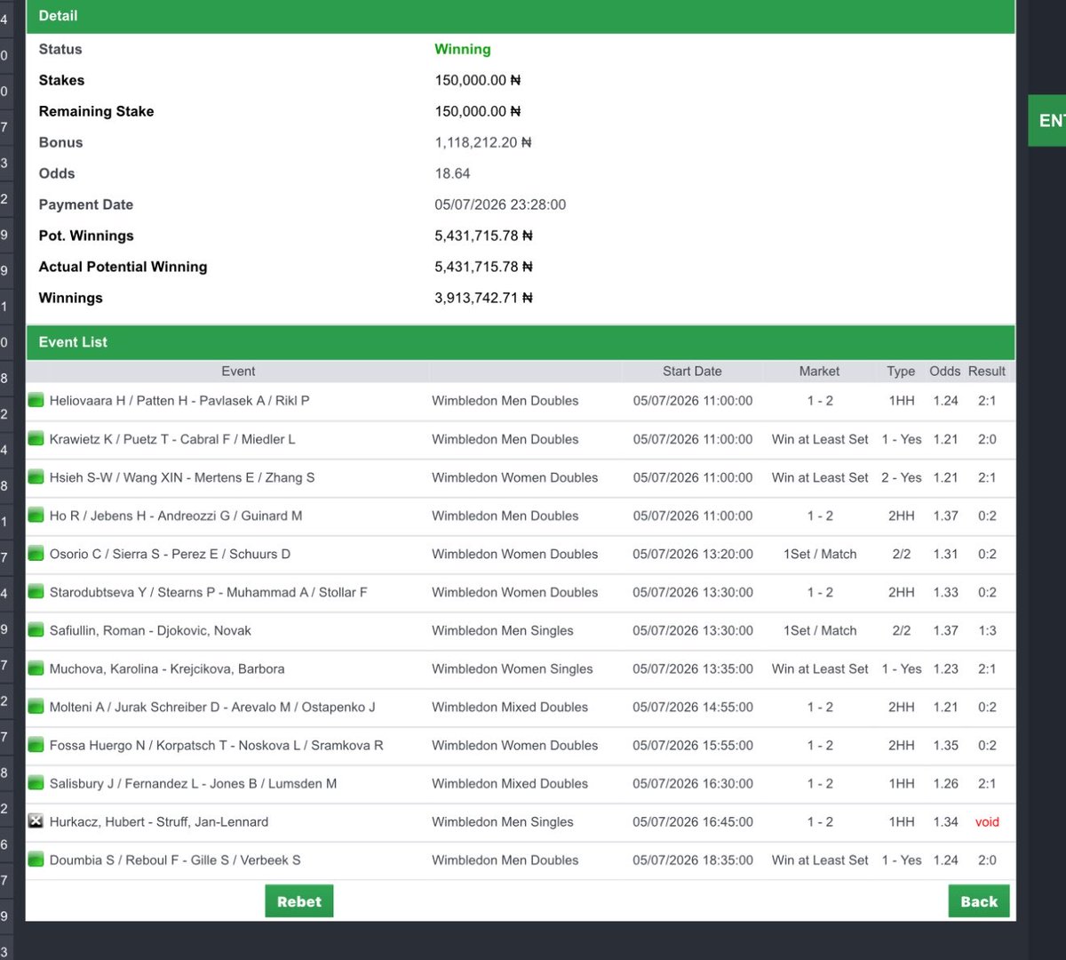
Task: Click the green status icon for Starodubtseva Y / Stearns P
Action: pos(36,591)
